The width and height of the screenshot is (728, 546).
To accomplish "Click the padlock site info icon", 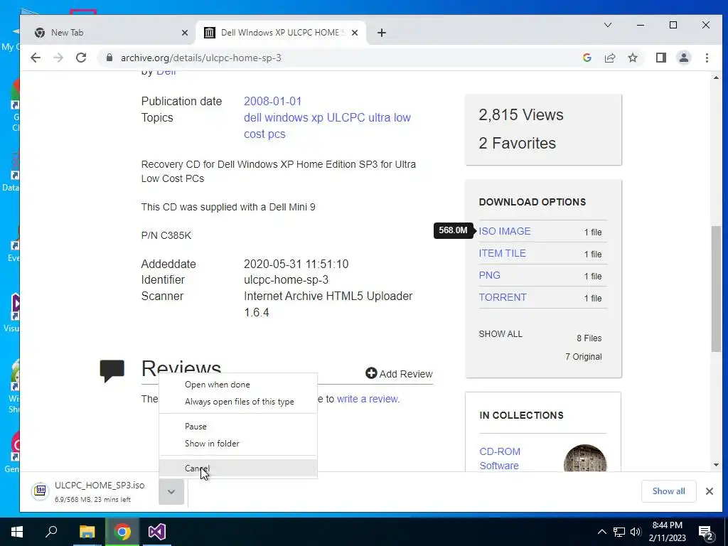I will point(109,58).
